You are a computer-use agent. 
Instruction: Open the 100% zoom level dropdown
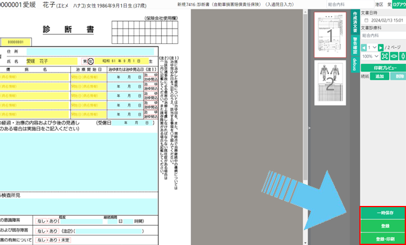[x=371, y=56]
